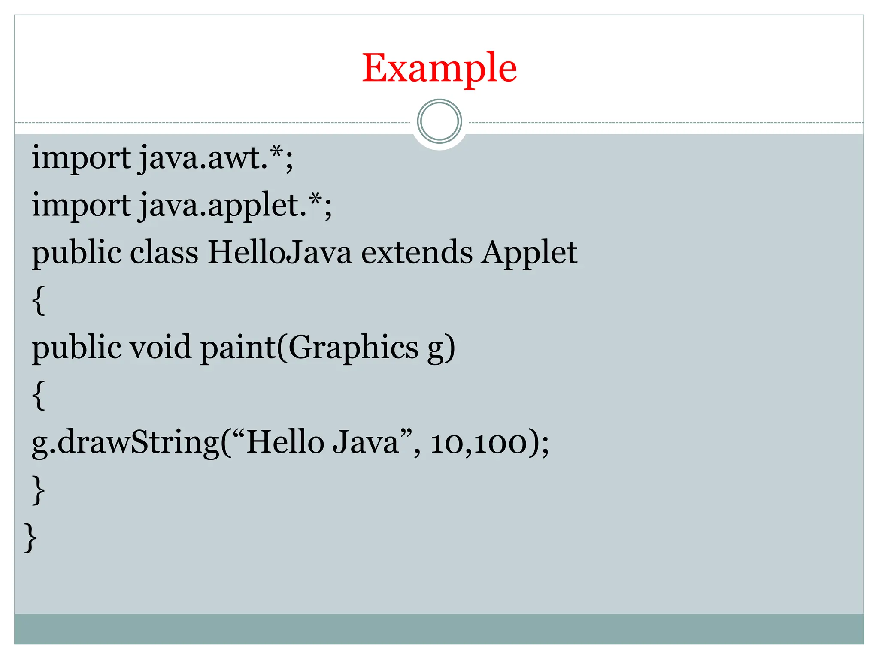Click the word class in declaration line
The image size is (879, 659).
[164, 252]
